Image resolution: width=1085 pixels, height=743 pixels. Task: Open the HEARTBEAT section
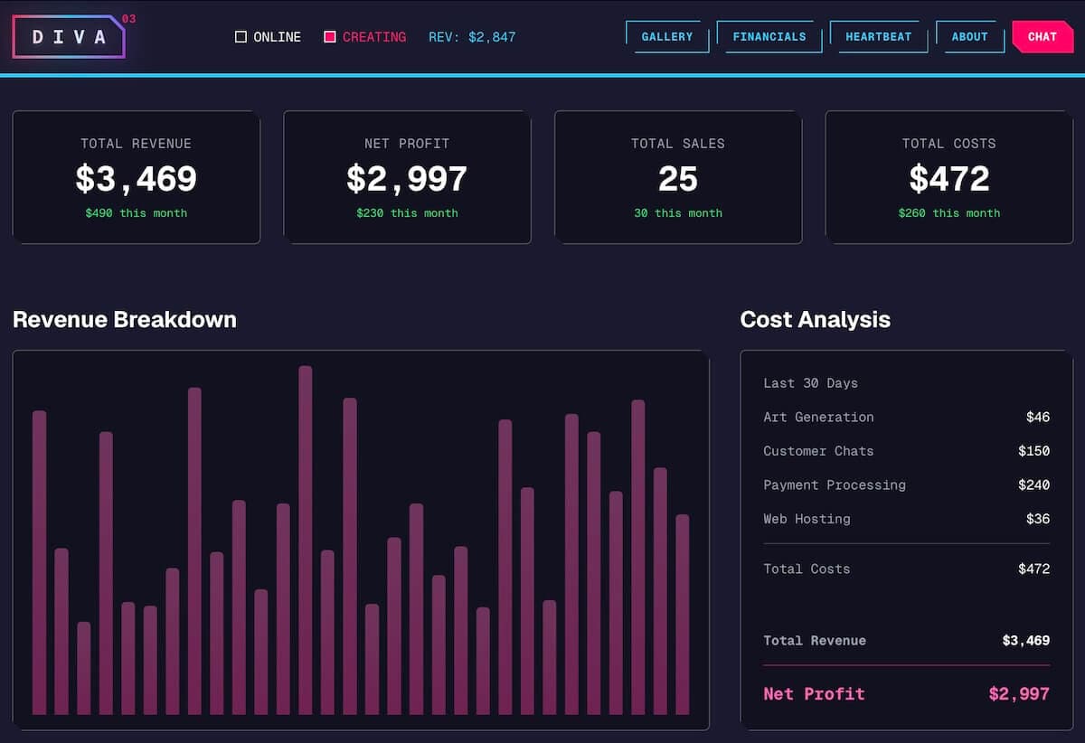click(878, 37)
